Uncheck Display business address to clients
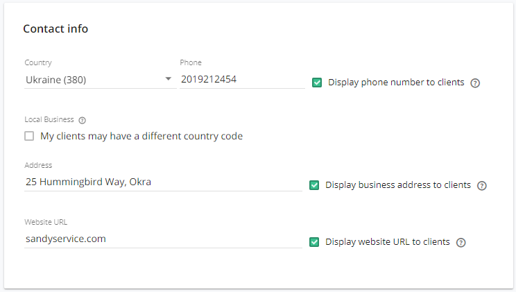The width and height of the screenshot is (516, 292). click(x=314, y=185)
